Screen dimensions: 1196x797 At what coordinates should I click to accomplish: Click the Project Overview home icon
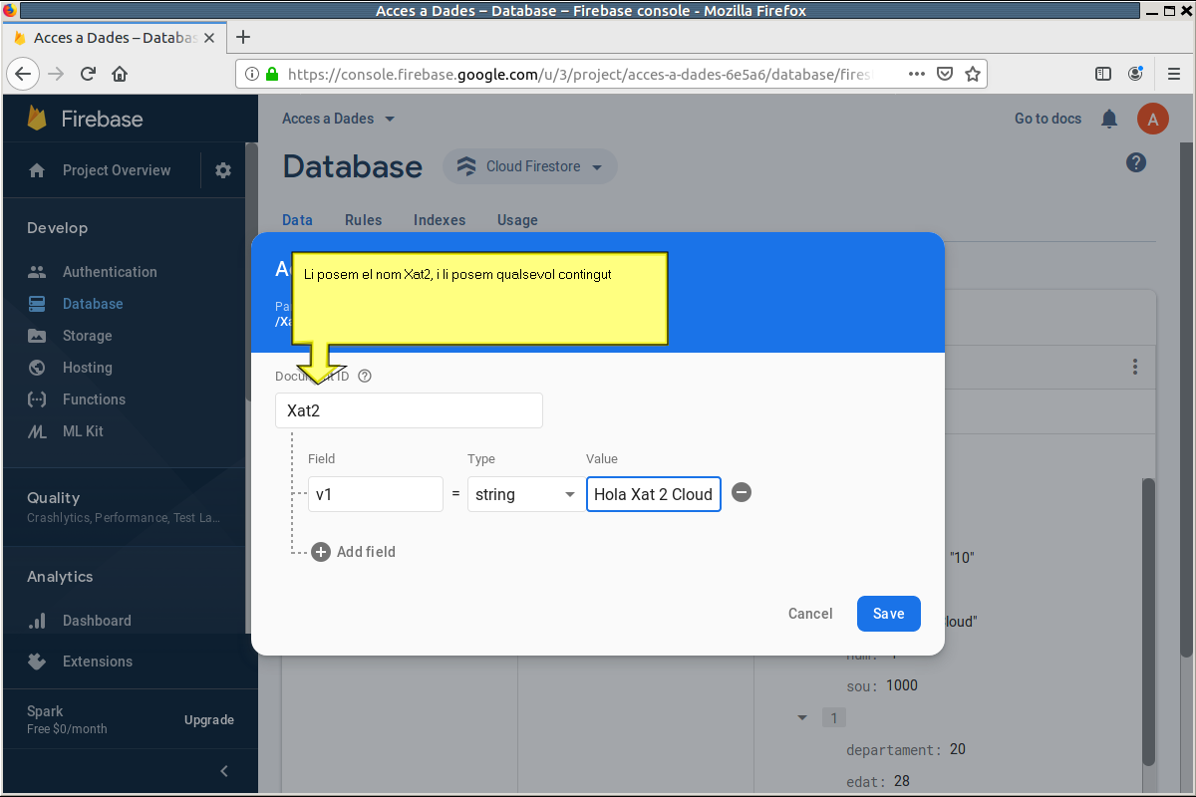(x=37, y=170)
